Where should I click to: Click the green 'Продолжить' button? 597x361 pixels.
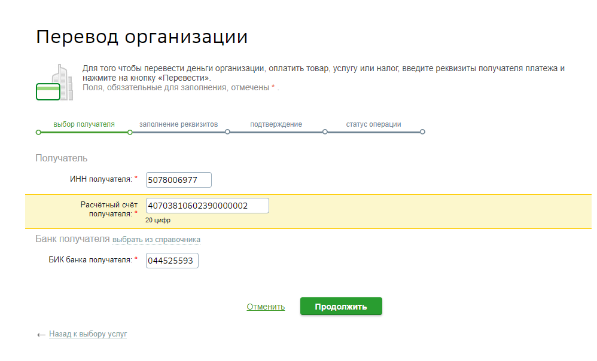click(x=341, y=306)
